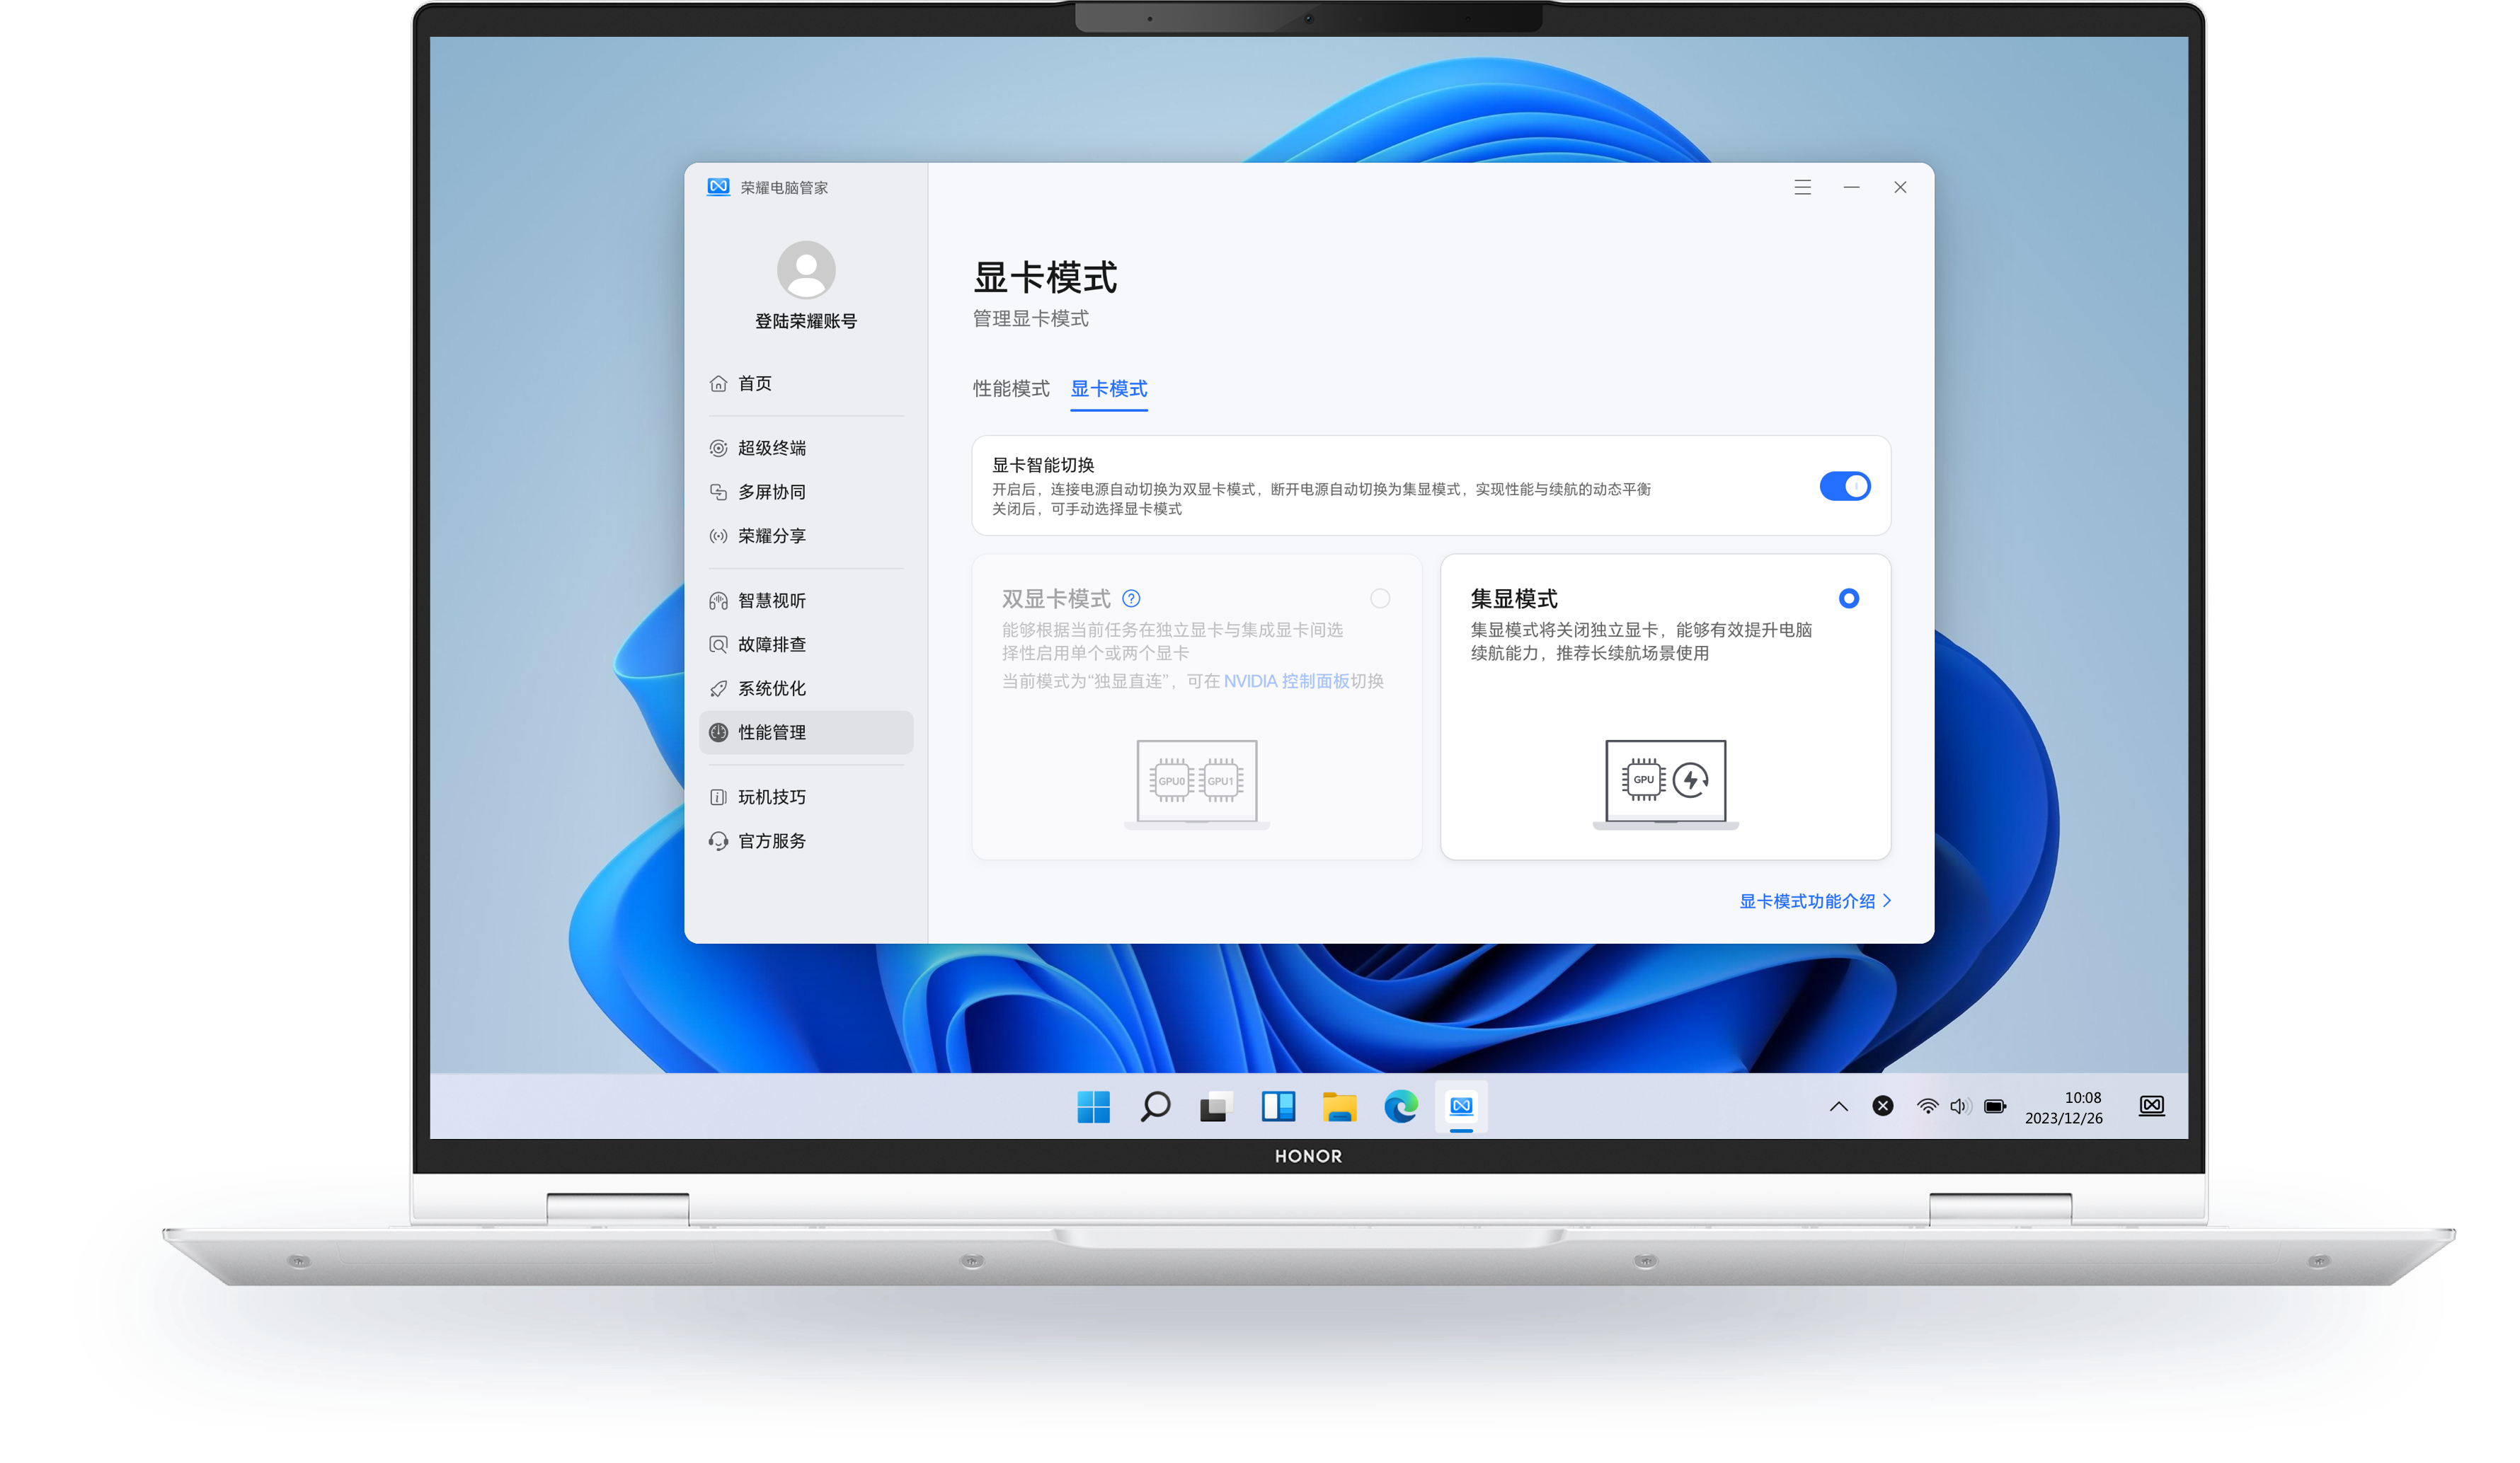The width and height of the screenshot is (2520, 1463).
Task: Open 显卡模式功能介绍 link with the arrow
Action: pos(1814,901)
